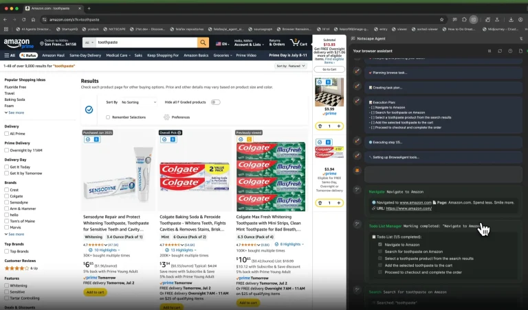The image size is (528, 310).
Task: Open Amazon Basics nav item
Action: pos(196,56)
